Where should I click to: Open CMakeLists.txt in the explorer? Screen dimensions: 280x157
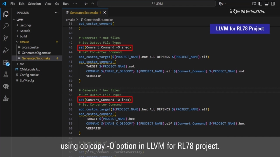[x=29, y=69]
